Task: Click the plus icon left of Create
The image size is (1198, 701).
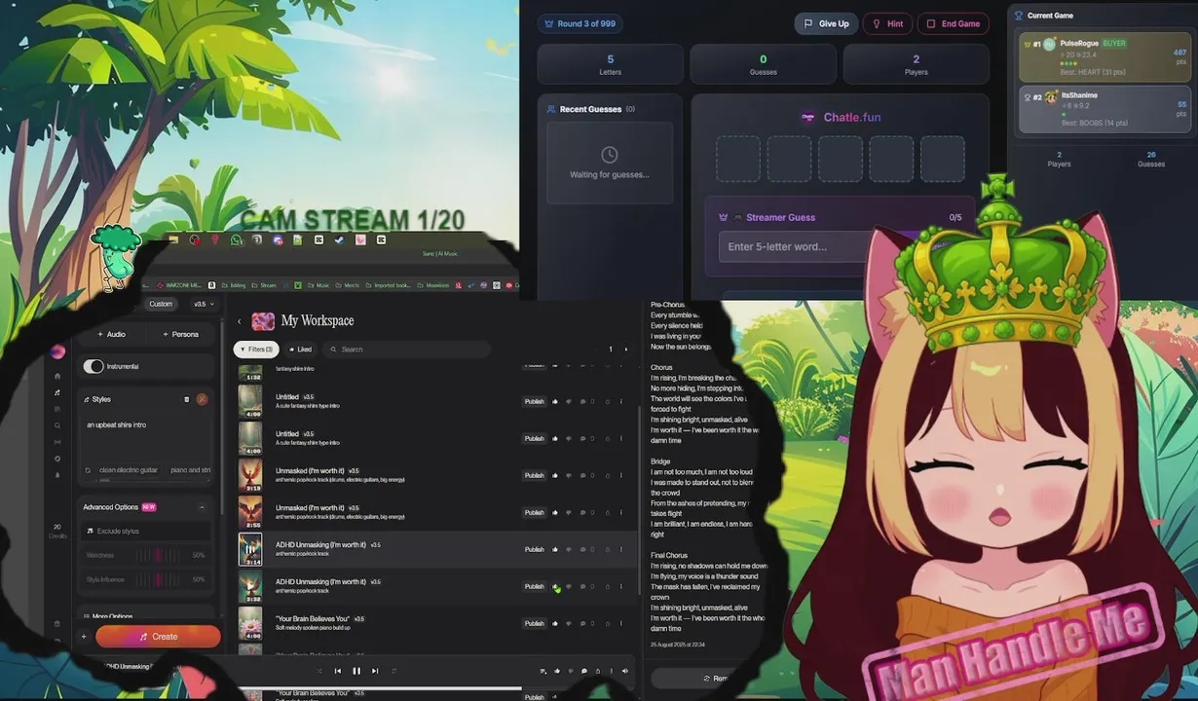Action: (84, 637)
